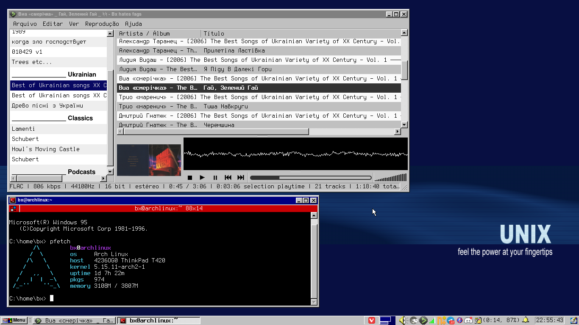Click the Telegram tray icon
This screenshot has width=579, height=325.
point(451,320)
